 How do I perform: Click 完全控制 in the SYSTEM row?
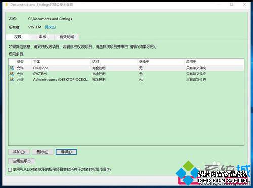[99, 74]
